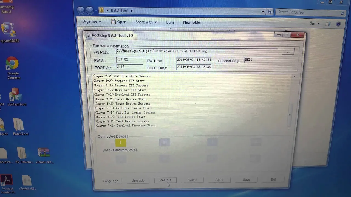This screenshot has height=197, width=351.
Task: Click log line 'Download Firmware Start'
Action: 126,126
